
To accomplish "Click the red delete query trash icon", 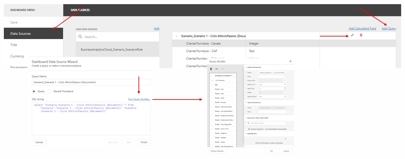I will [x=361, y=35].
